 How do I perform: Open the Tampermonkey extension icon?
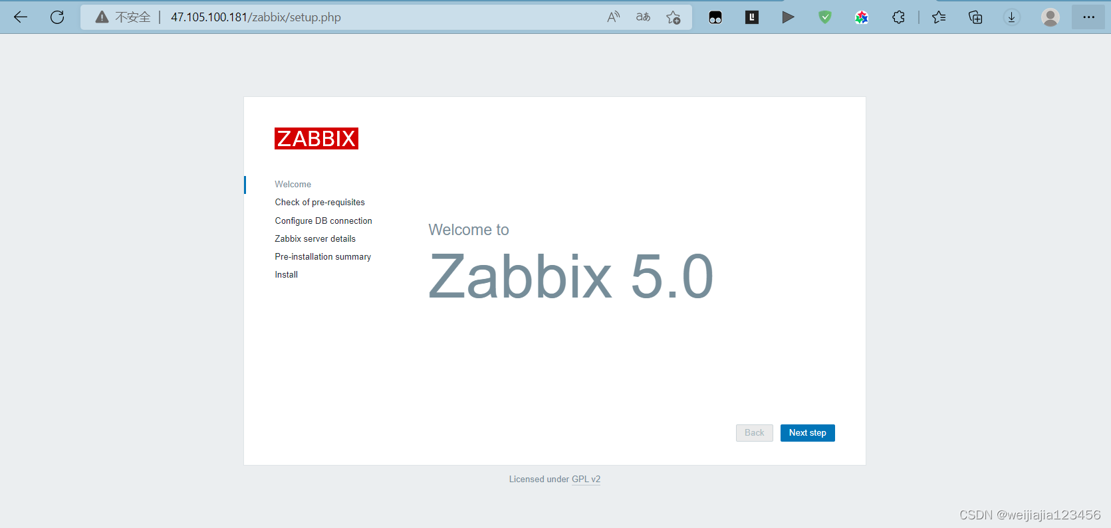coord(715,17)
